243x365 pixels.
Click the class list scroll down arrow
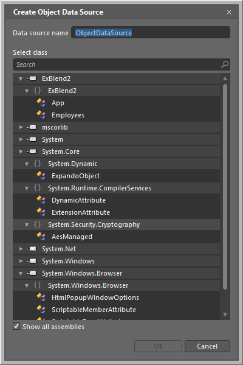coord(225,315)
